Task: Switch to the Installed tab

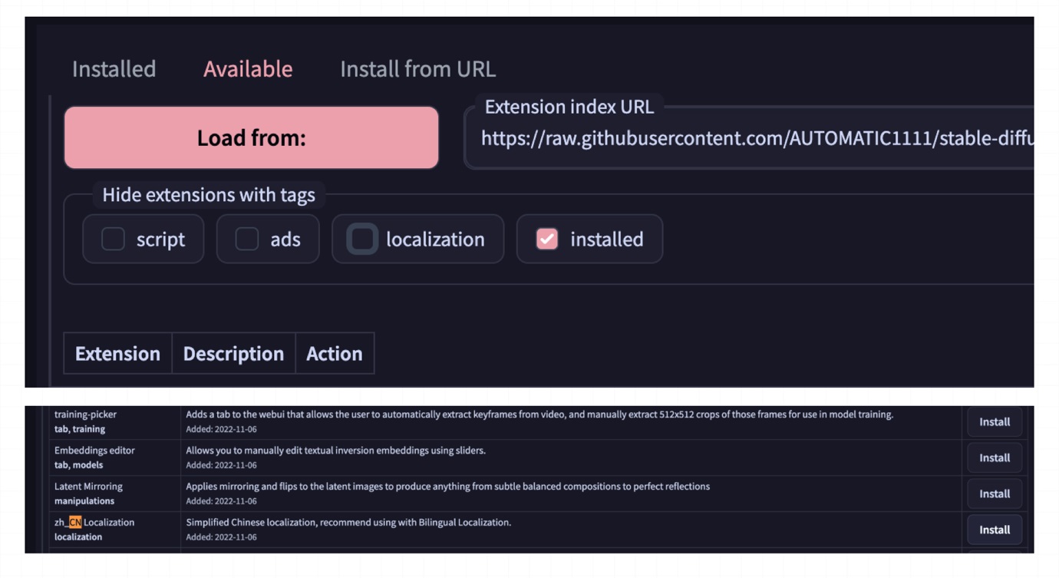Action: coord(114,69)
